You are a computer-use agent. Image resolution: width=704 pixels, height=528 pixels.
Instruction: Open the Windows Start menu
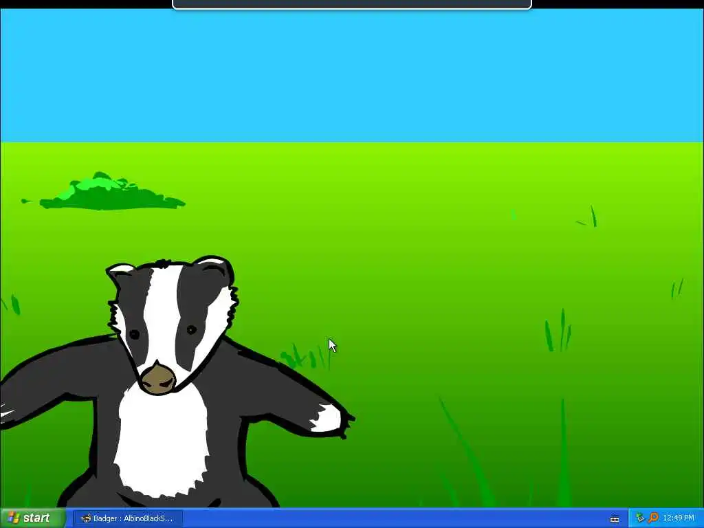coord(32,518)
